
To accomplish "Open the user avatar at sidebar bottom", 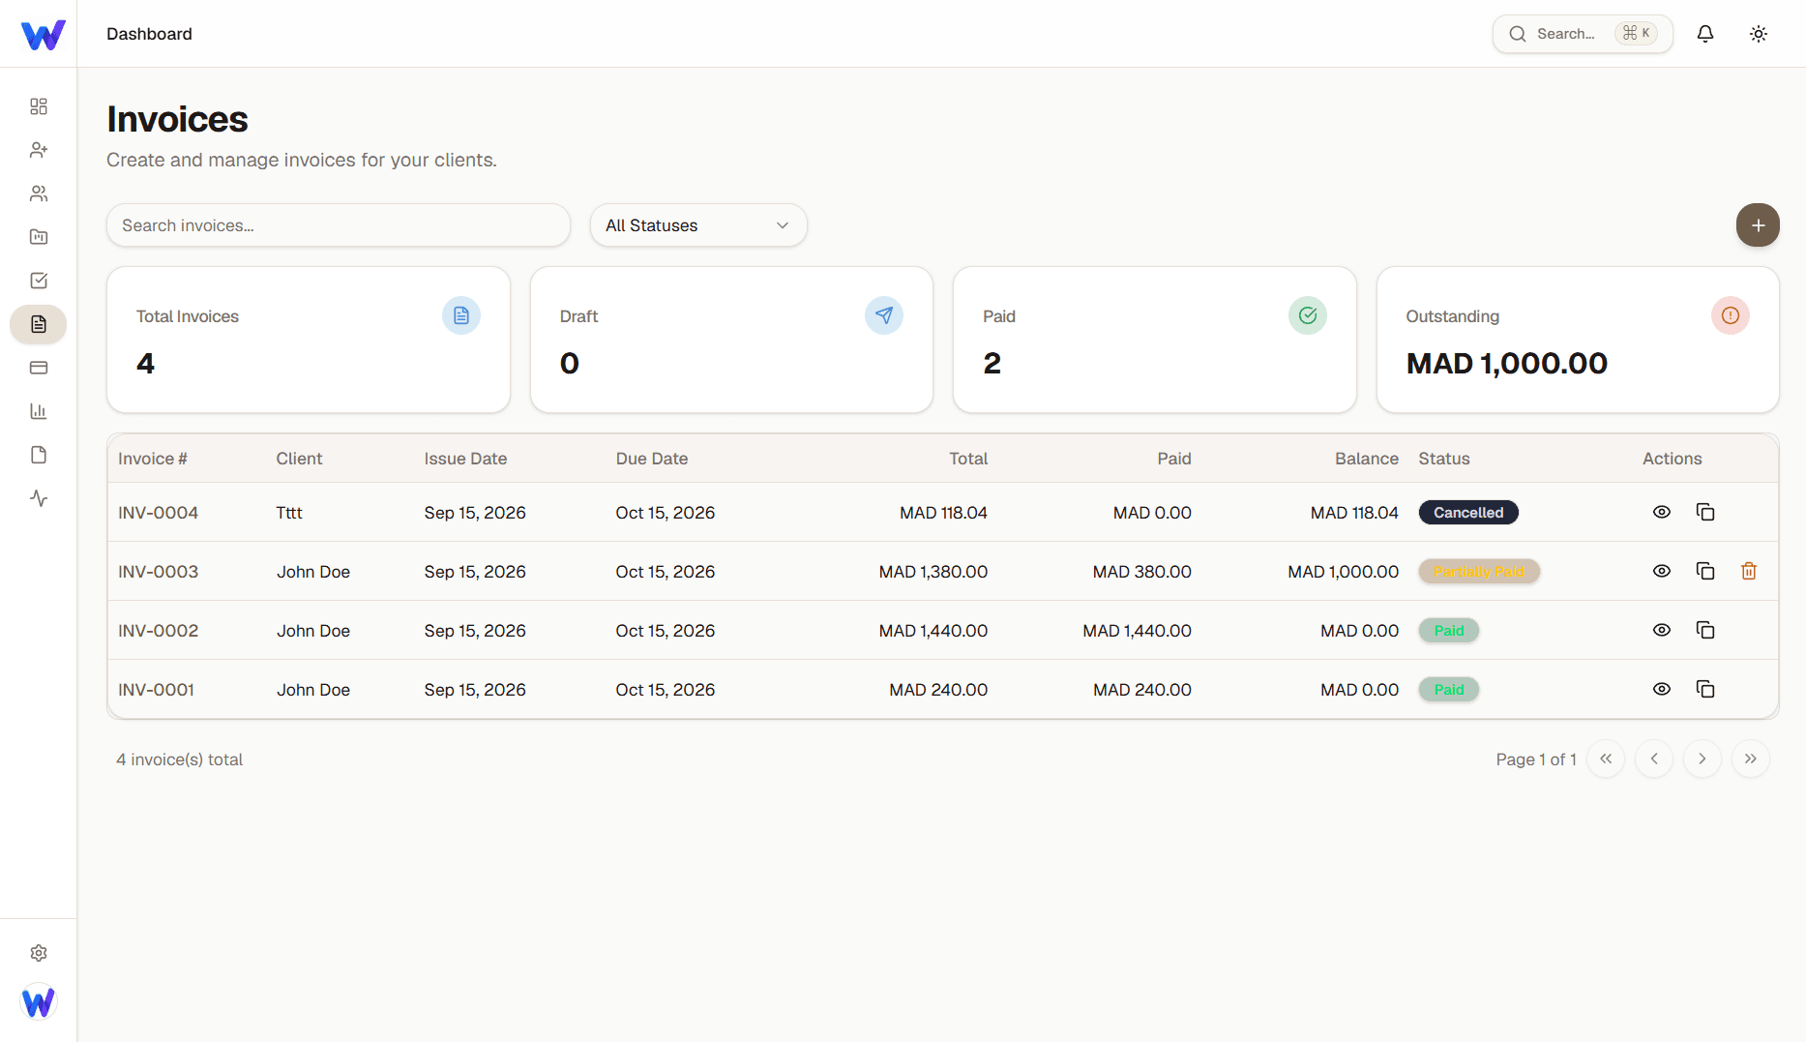I will (x=39, y=1002).
